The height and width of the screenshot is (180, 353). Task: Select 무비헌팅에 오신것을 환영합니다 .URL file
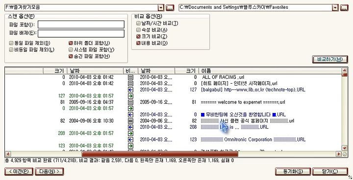[243, 114]
